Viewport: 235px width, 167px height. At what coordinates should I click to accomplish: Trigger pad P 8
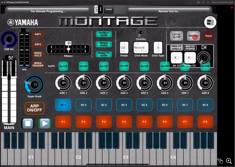click(x=205, y=122)
